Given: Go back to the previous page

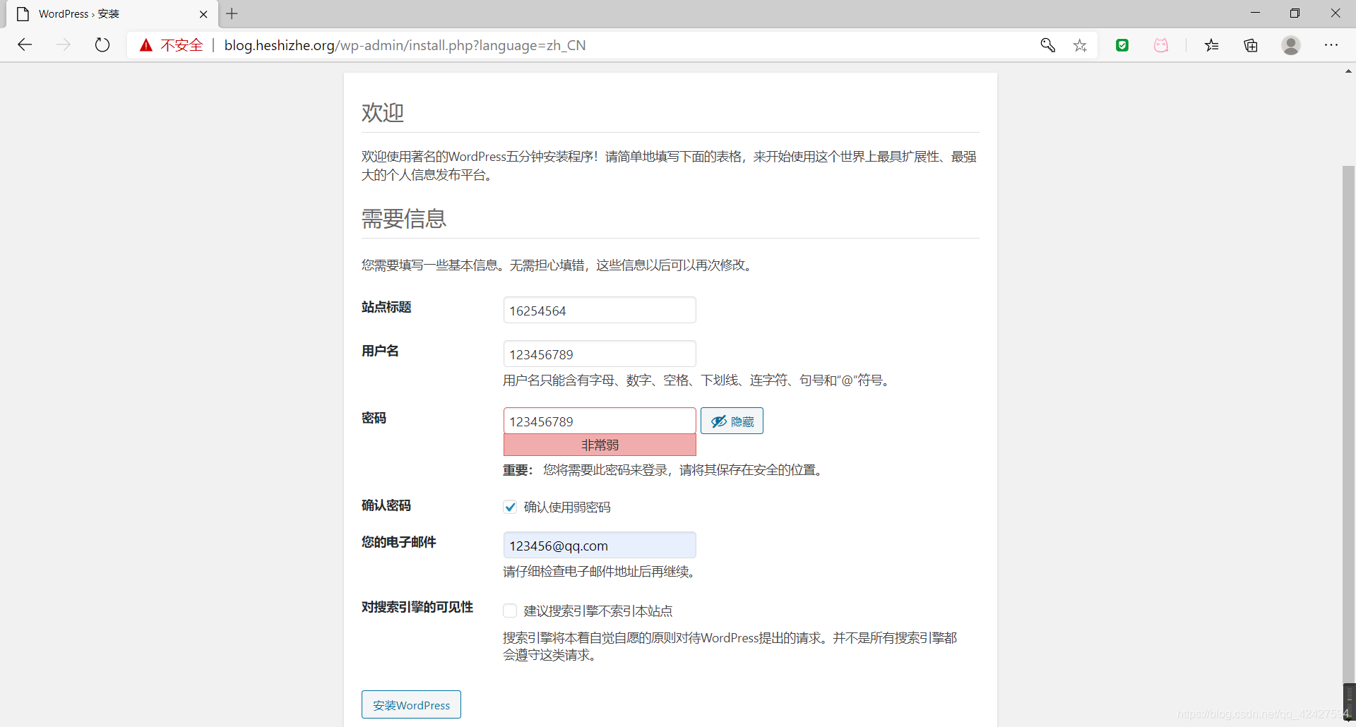Looking at the screenshot, I should point(25,45).
